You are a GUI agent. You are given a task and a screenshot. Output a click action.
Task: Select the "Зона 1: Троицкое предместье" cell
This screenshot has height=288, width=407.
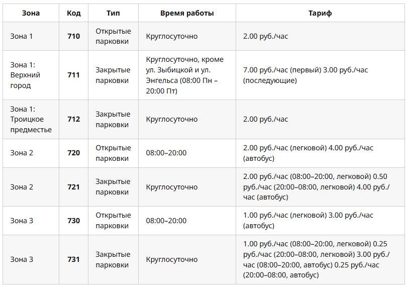coord(31,119)
